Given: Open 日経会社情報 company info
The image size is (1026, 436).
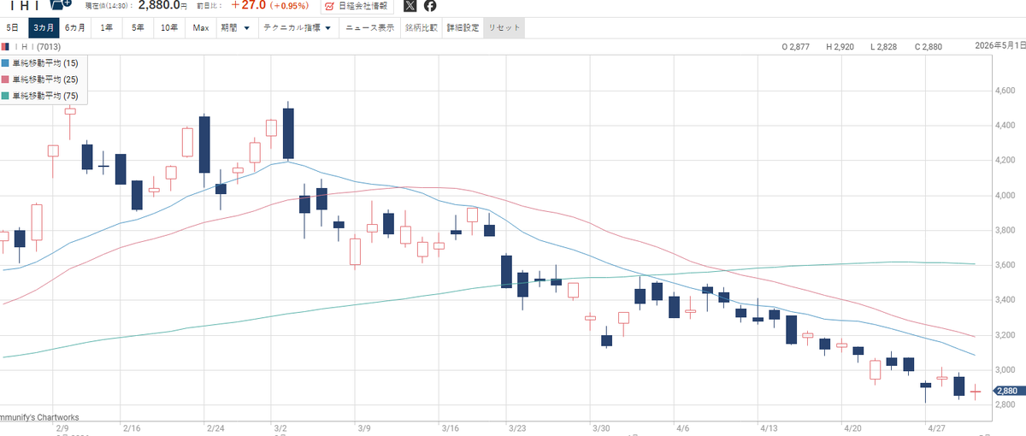Looking at the screenshot, I should [357, 6].
